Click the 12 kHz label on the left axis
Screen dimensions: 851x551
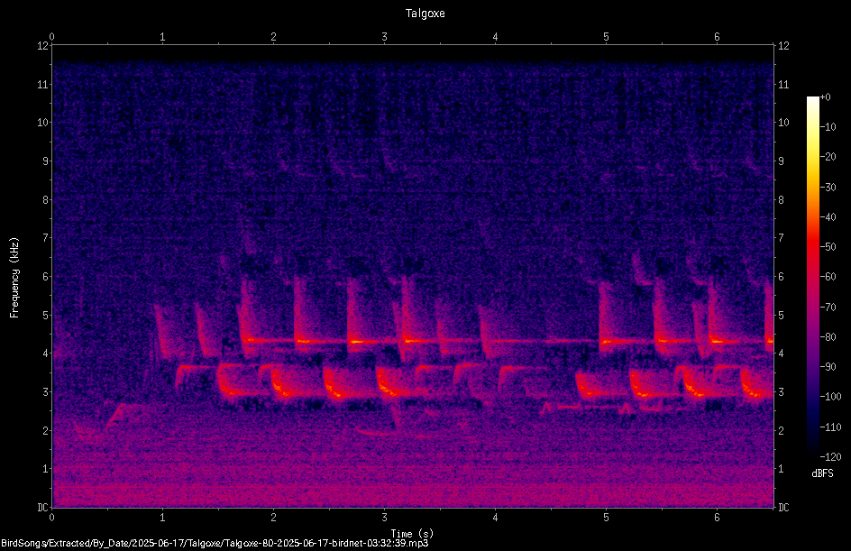click(43, 46)
